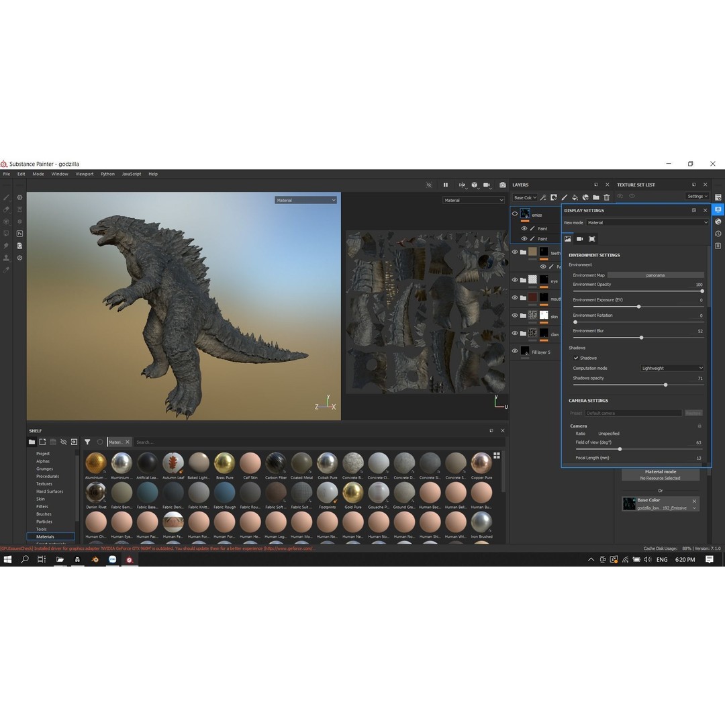The height and width of the screenshot is (725, 725).
Task: Adjust the Shadows opacity slider
Action: point(638,385)
